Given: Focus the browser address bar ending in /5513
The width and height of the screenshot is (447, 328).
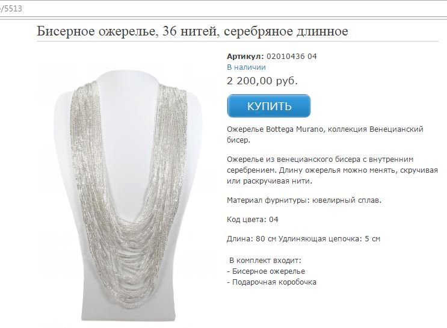Looking at the screenshot, I should 224,8.
